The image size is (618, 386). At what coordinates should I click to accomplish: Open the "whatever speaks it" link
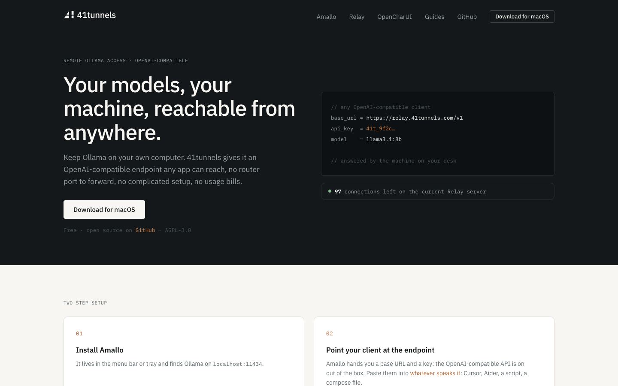pos(435,373)
